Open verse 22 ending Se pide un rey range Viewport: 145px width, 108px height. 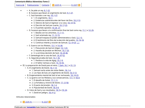pyautogui.click(x=49, y=11)
